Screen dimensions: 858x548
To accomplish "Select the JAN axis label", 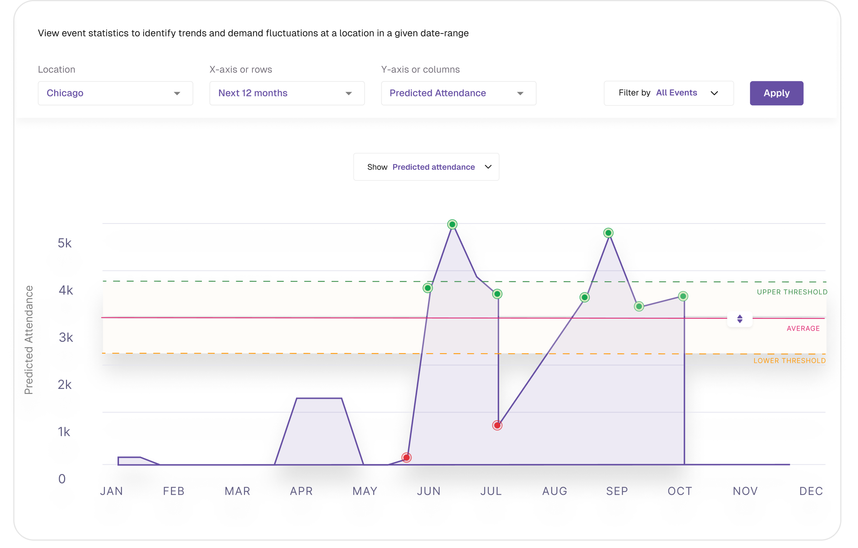I will point(111,491).
